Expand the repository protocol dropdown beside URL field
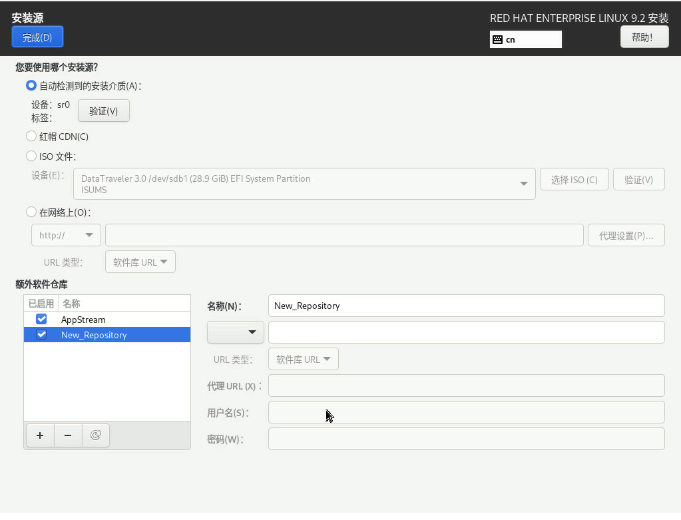The height and width of the screenshot is (520, 681). click(x=236, y=332)
